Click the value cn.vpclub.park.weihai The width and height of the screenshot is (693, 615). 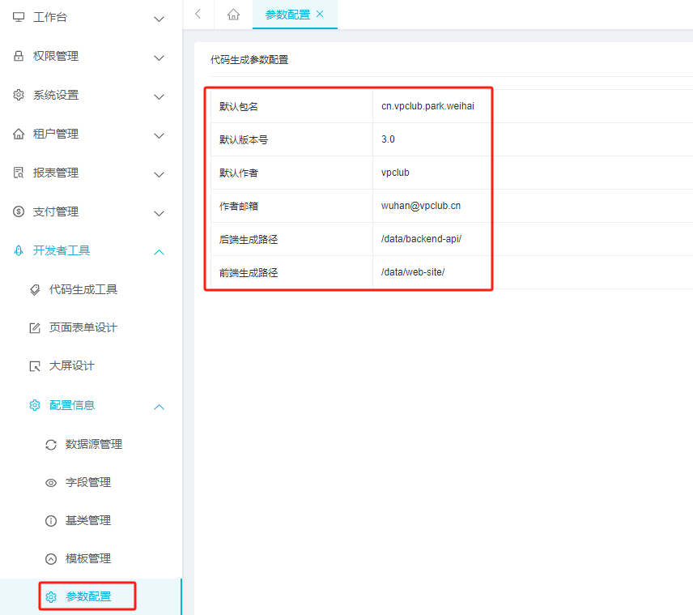tap(427, 106)
